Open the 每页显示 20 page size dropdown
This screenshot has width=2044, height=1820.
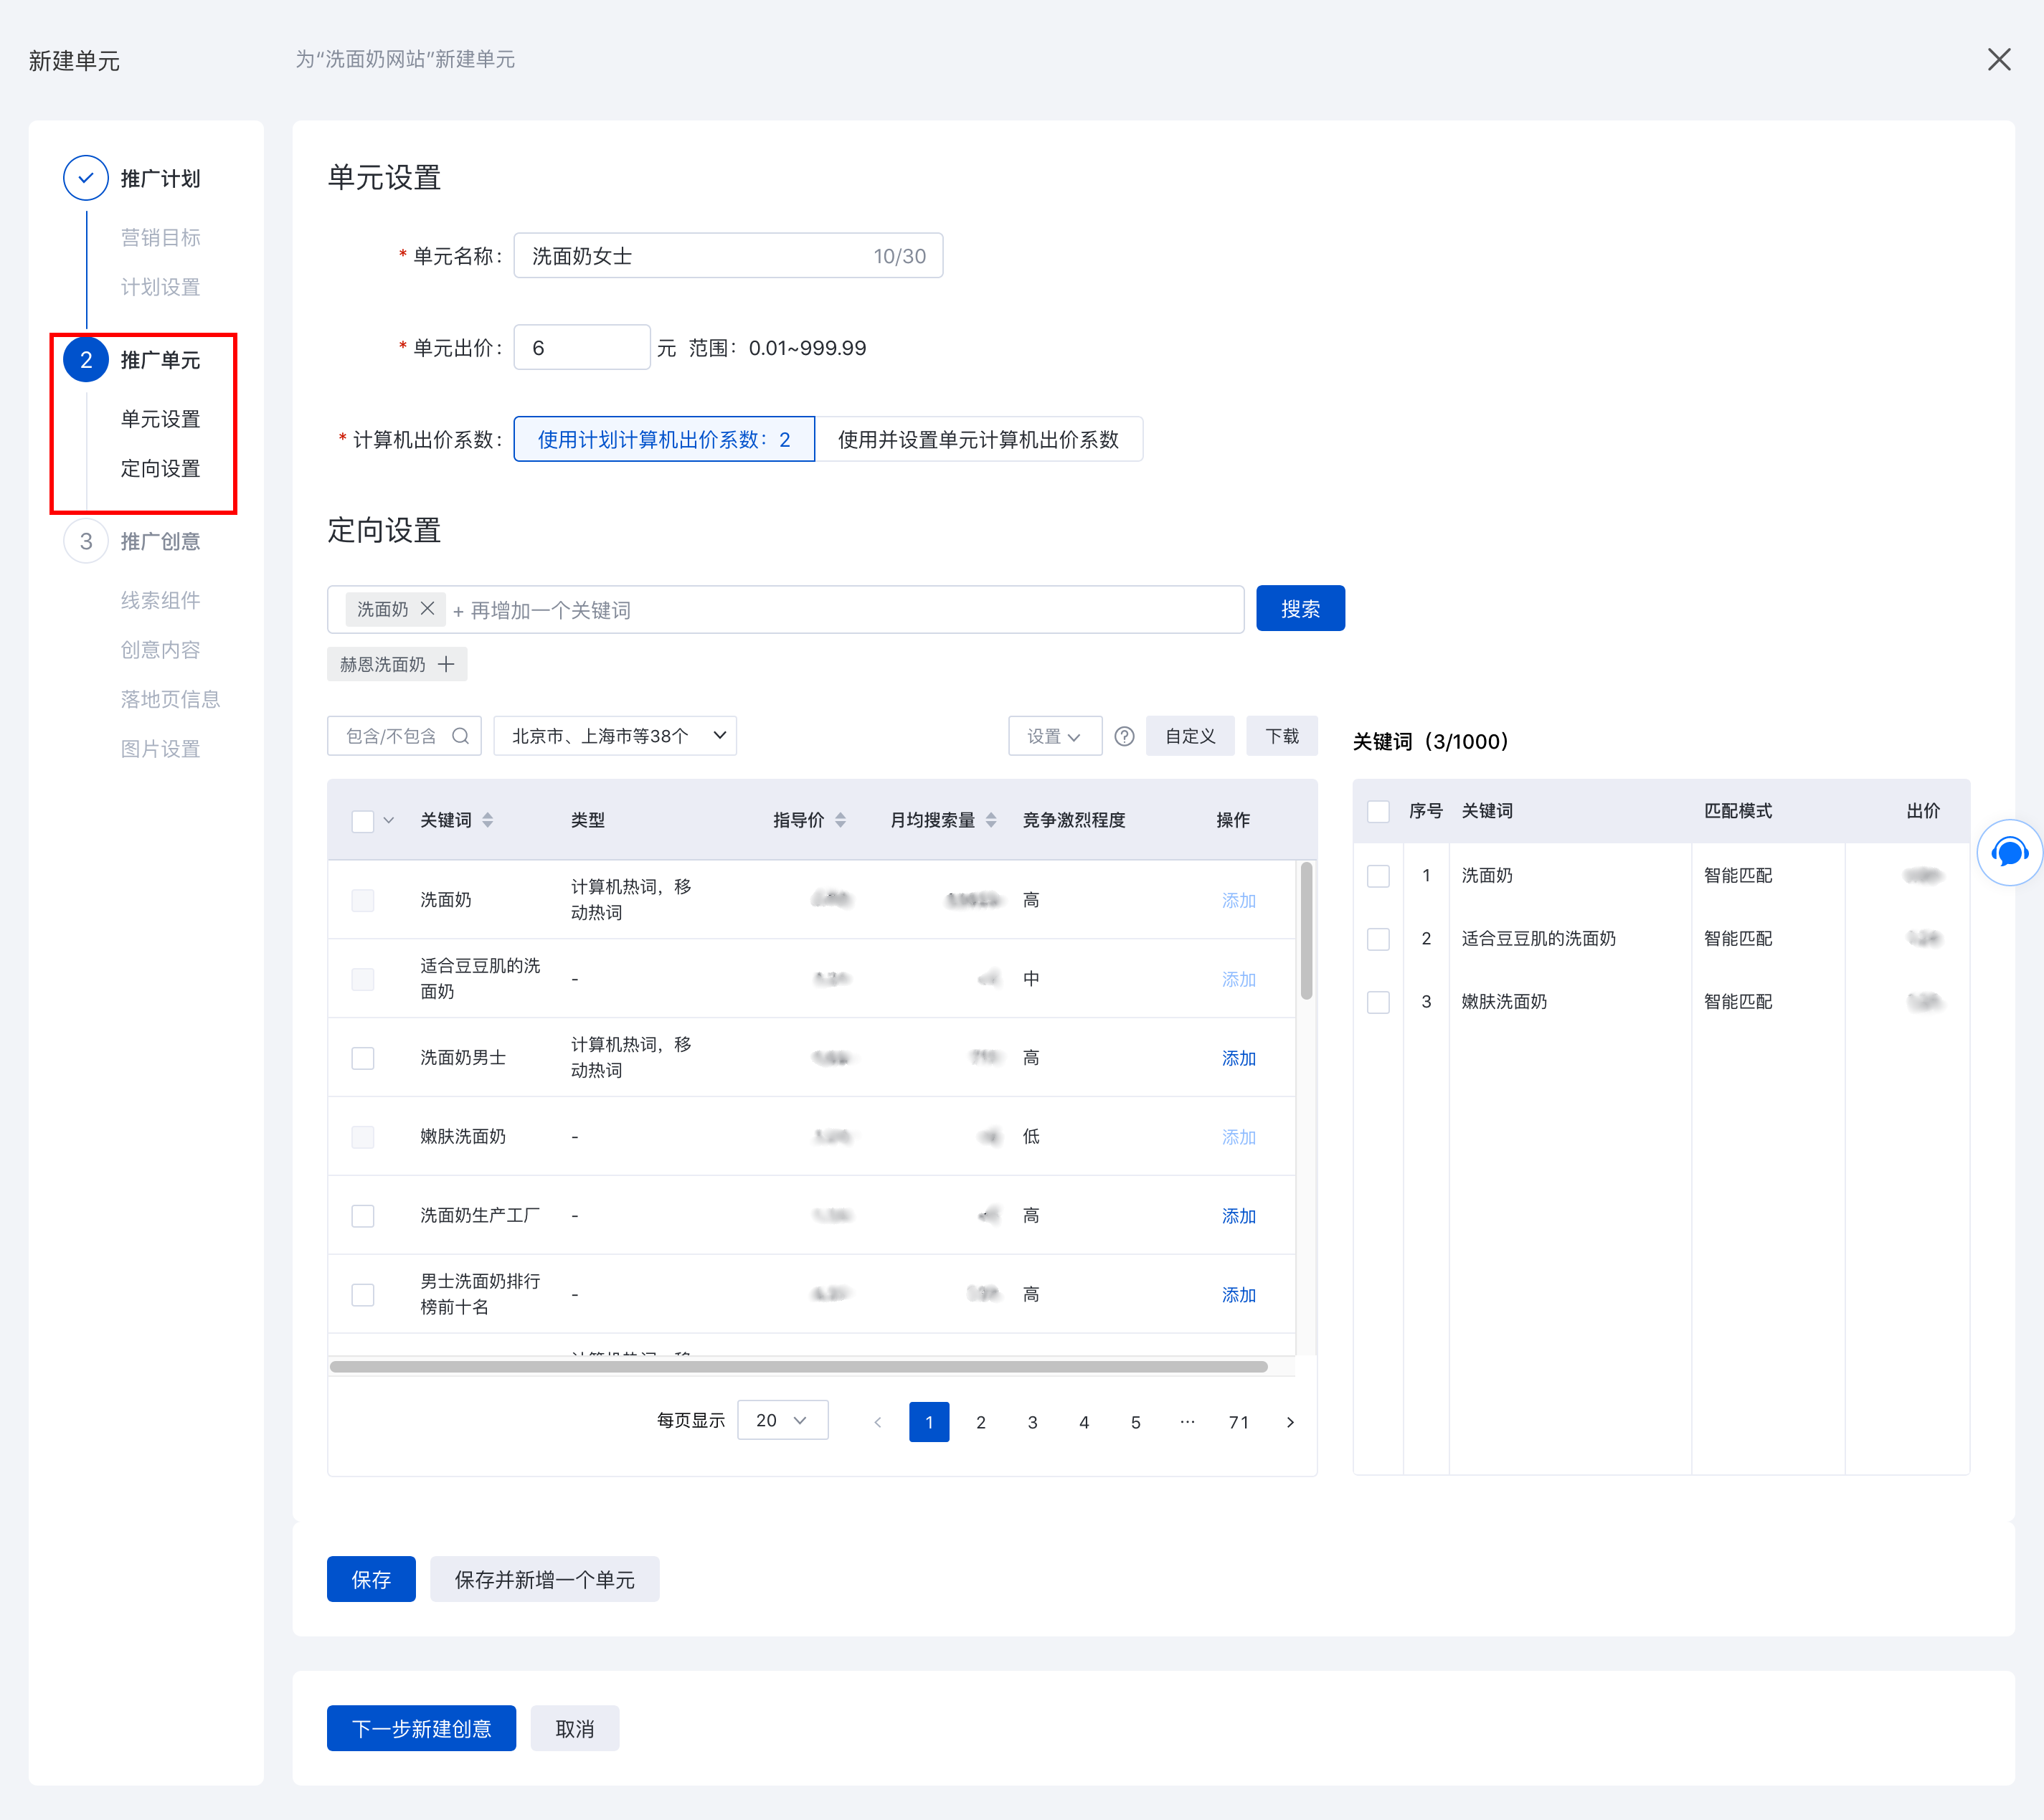pos(782,1420)
